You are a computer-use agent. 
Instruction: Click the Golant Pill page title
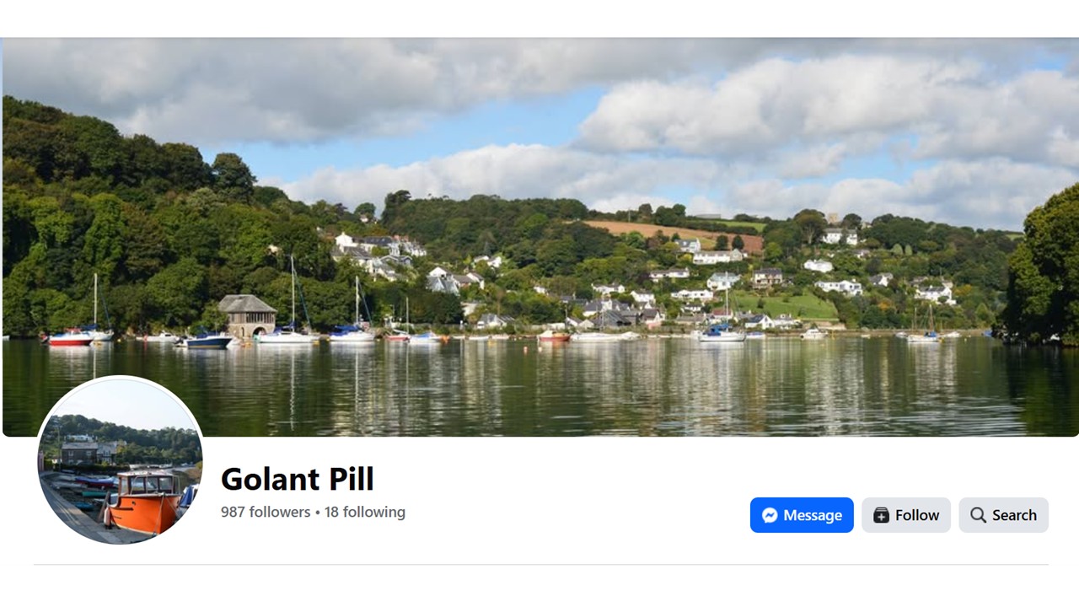tap(297, 479)
